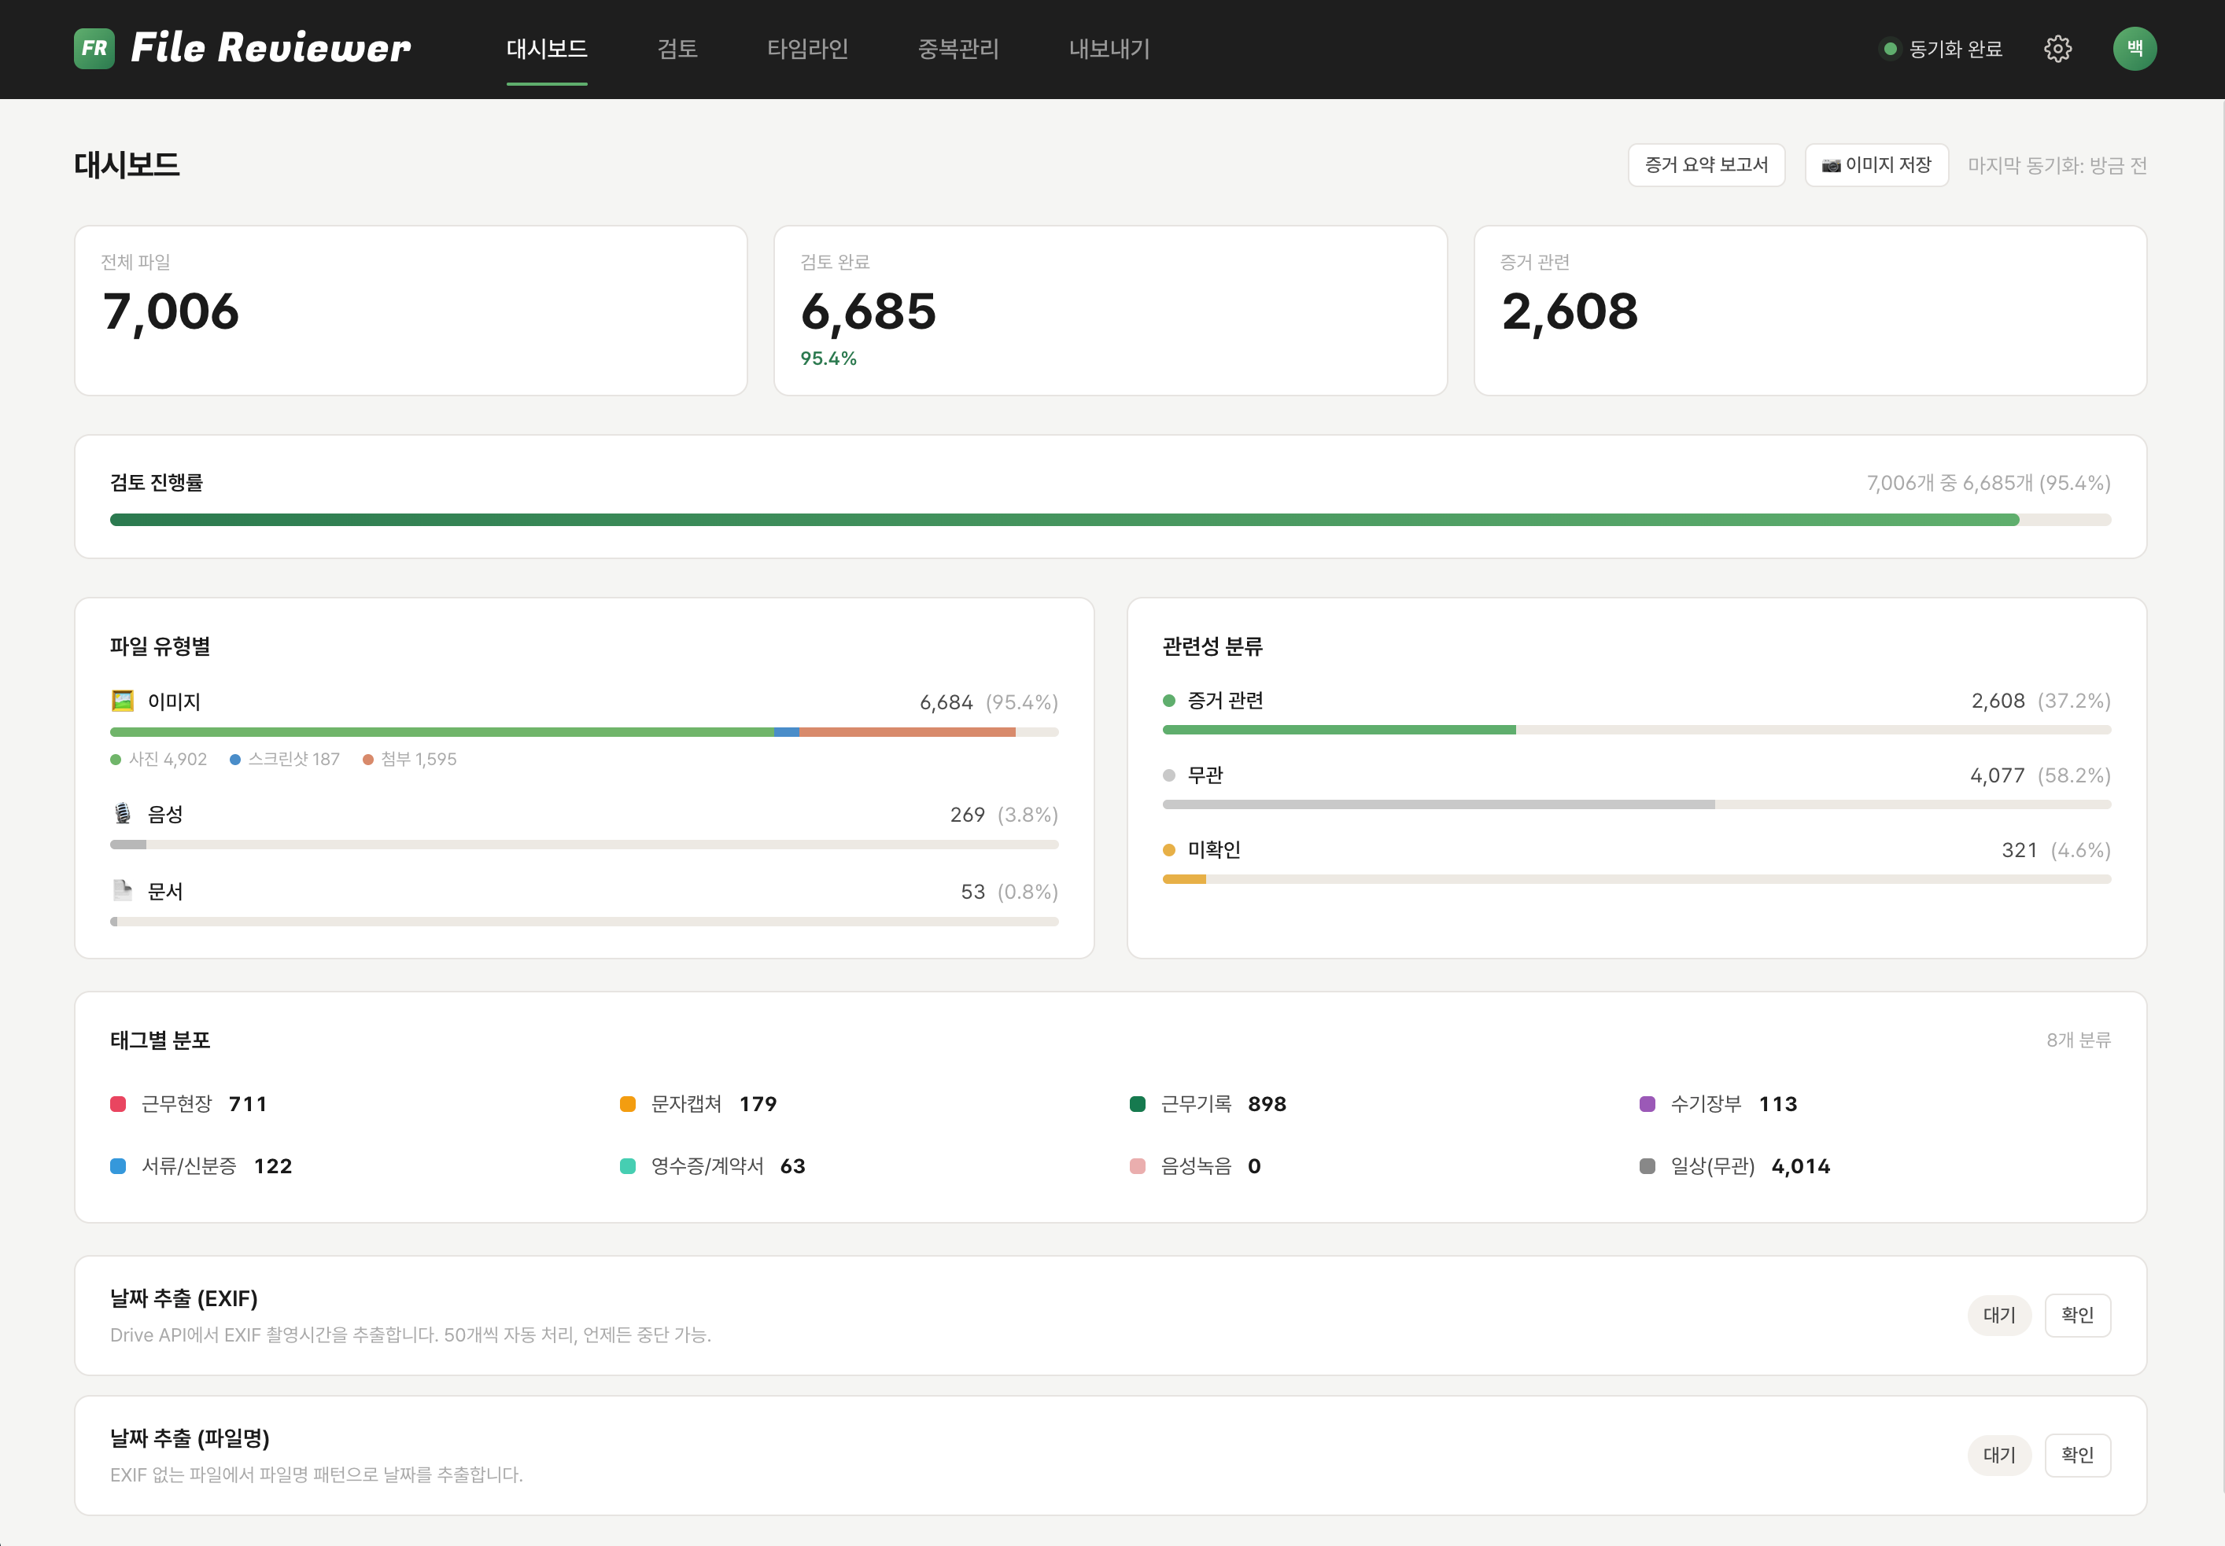2225x1546 pixels.
Task: Click the 검토 진행률 progress bar
Action: click(1109, 520)
